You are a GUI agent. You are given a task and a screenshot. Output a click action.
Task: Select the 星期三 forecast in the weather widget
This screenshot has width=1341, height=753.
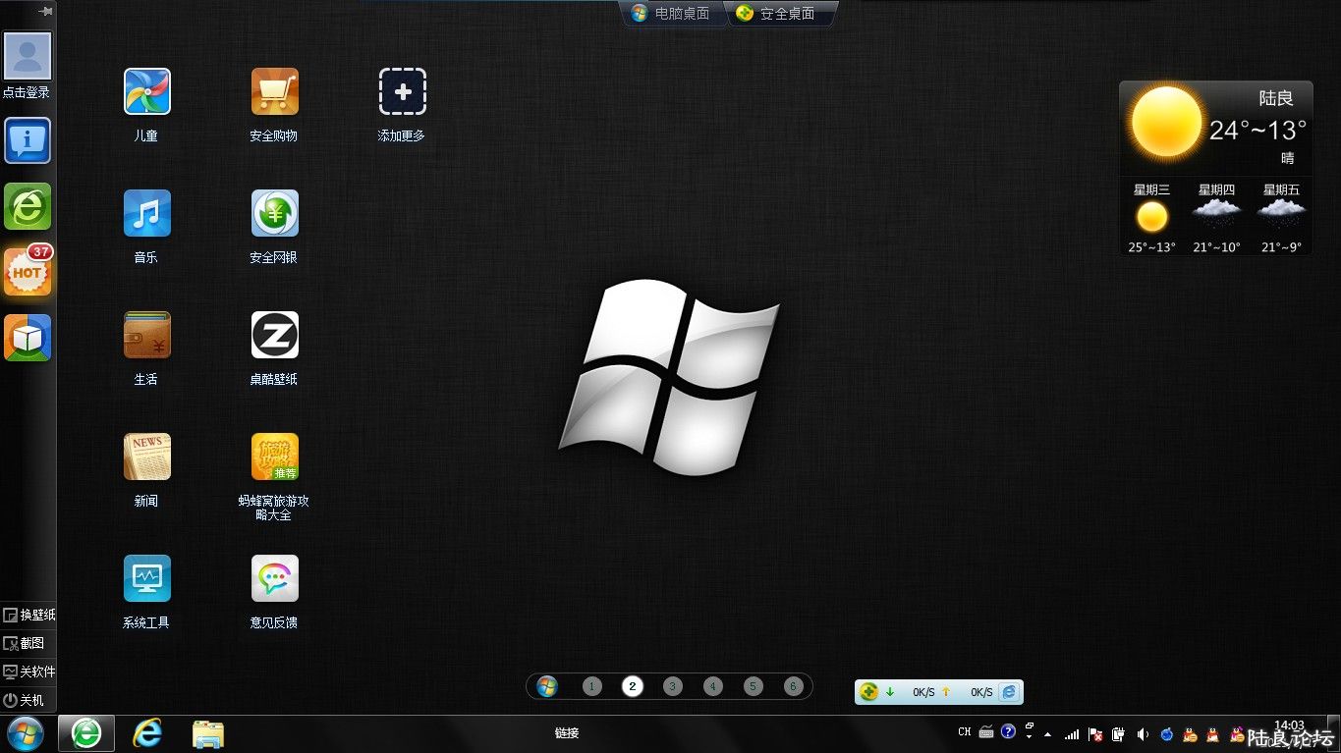coord(1152,218)
